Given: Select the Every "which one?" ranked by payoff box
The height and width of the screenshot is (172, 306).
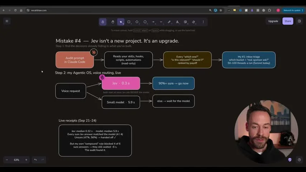Looking at the screenshot, I should (187, 60).
